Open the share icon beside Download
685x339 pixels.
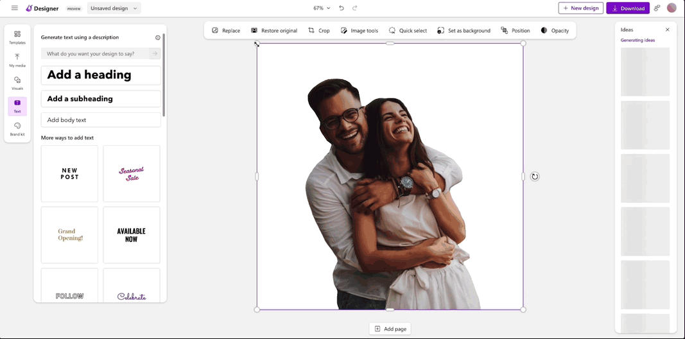657,8
